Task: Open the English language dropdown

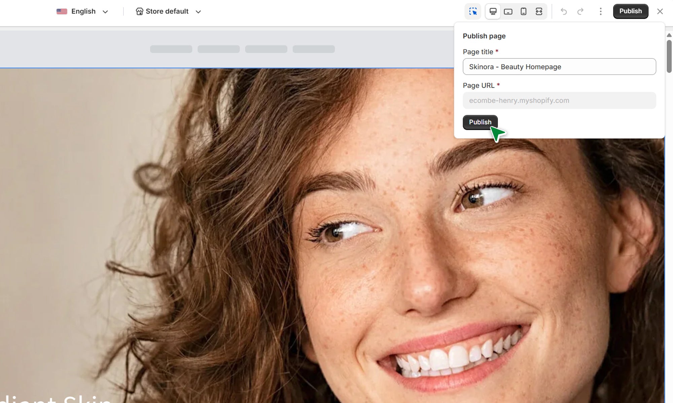Action: point(83,11)
